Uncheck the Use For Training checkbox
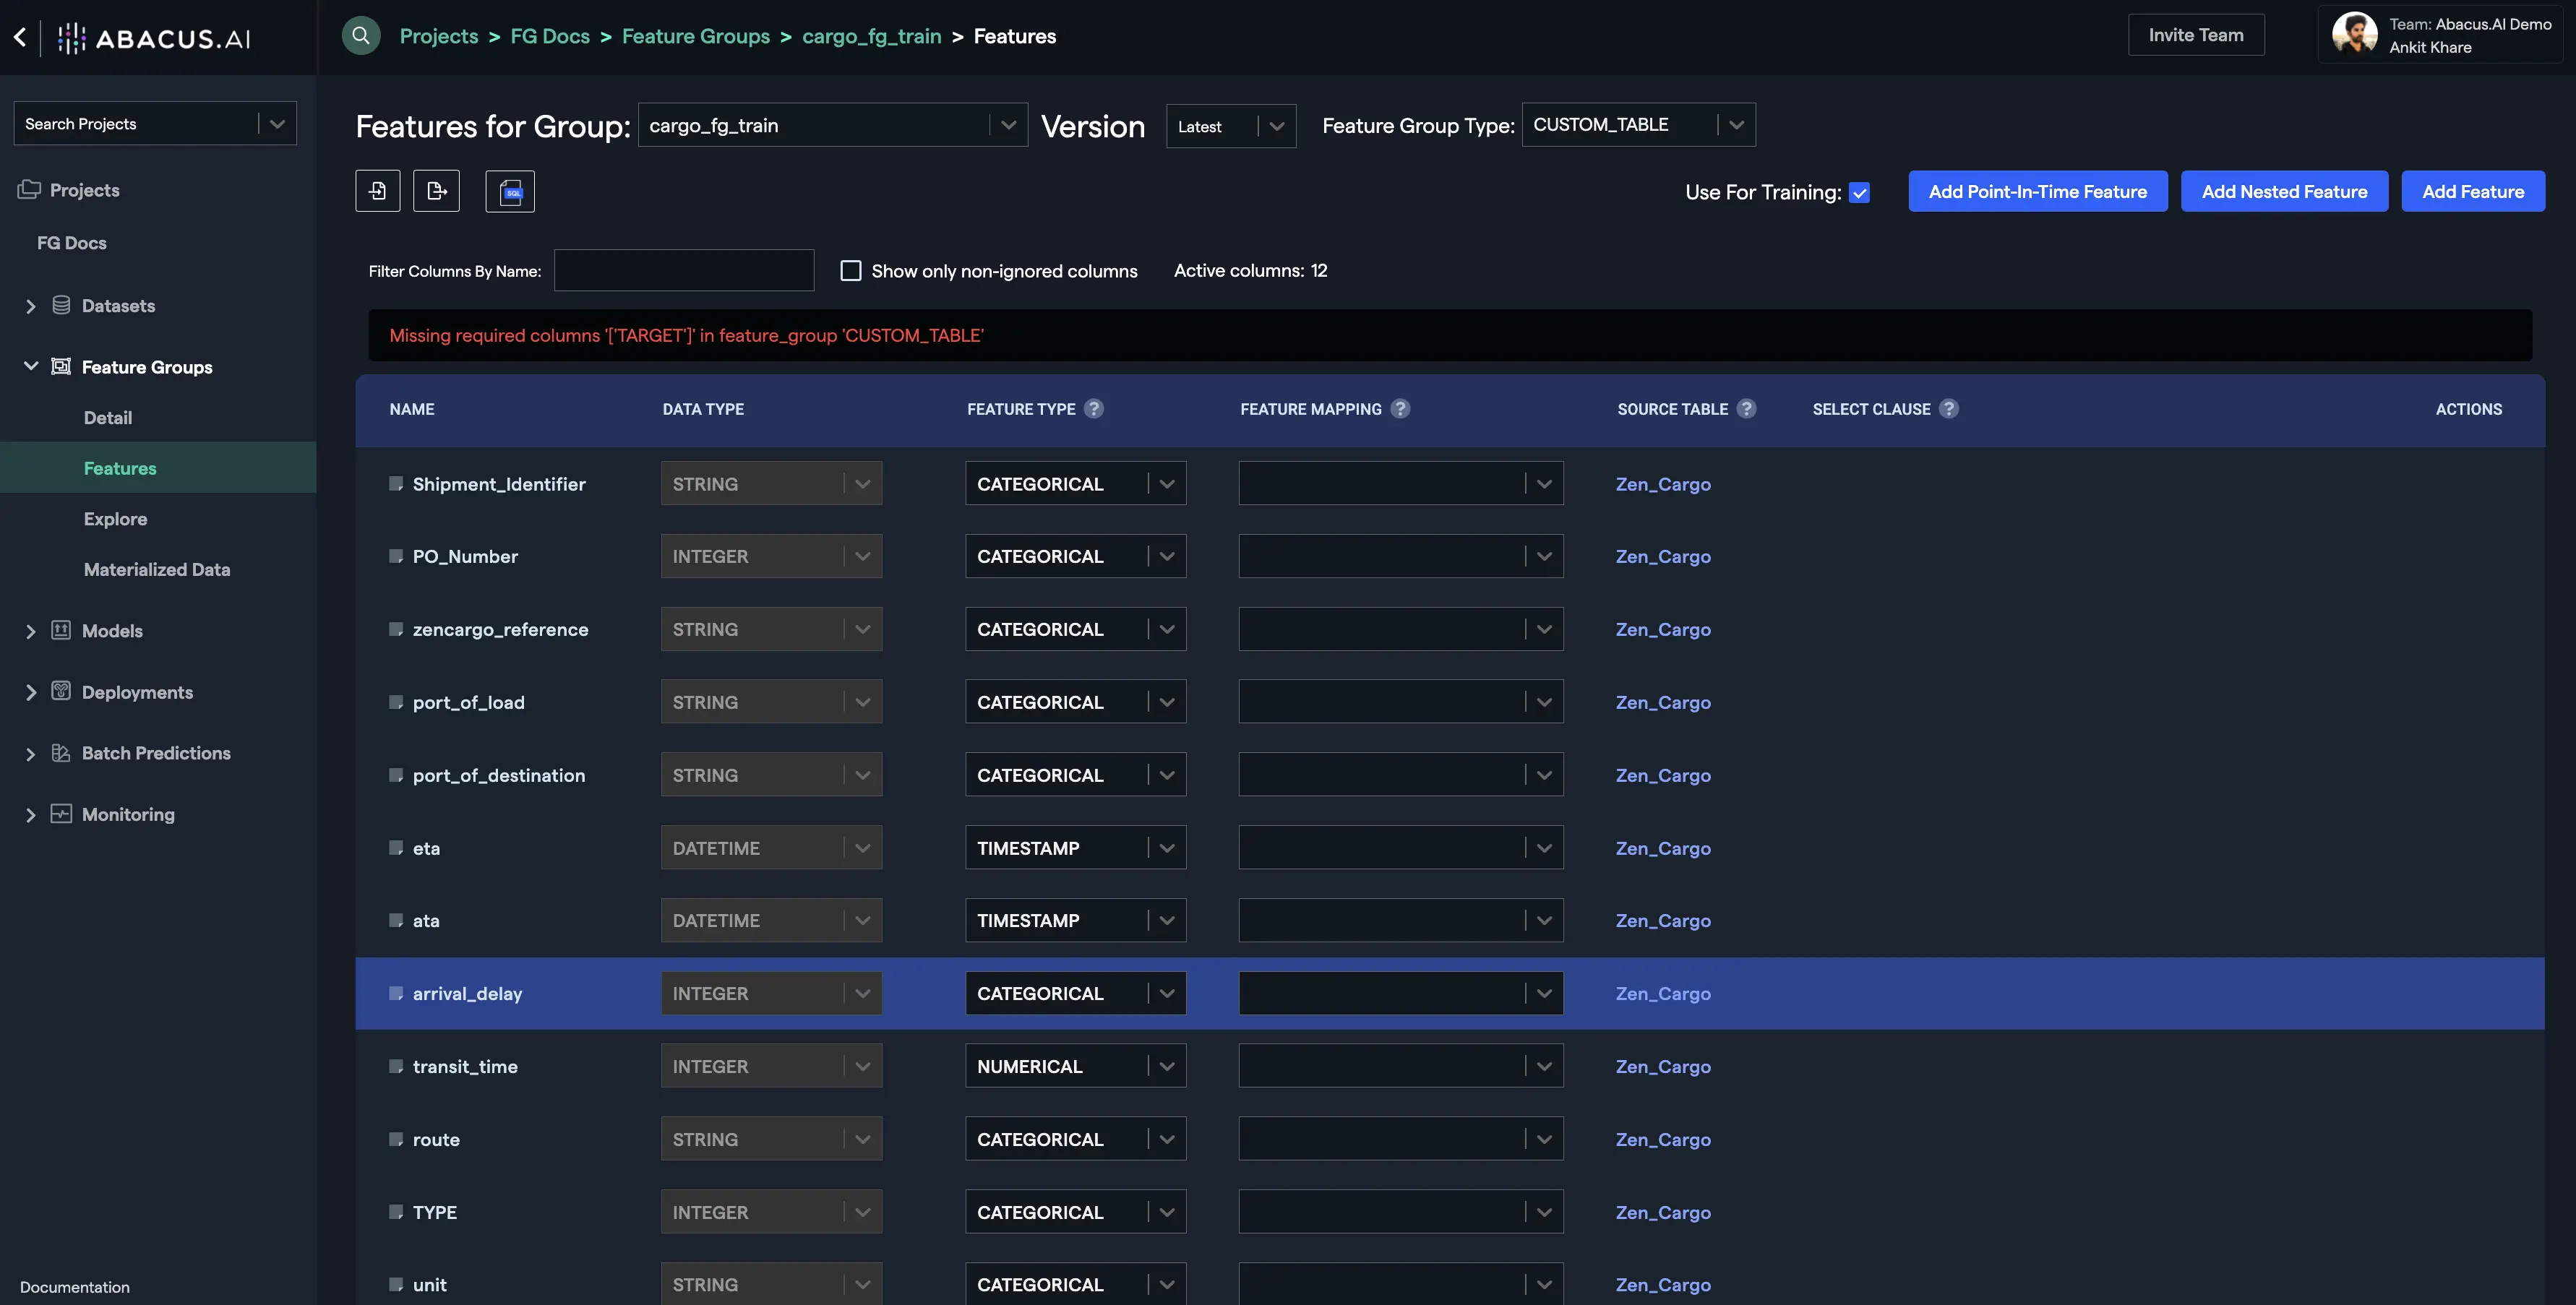 pos(1859,193)
